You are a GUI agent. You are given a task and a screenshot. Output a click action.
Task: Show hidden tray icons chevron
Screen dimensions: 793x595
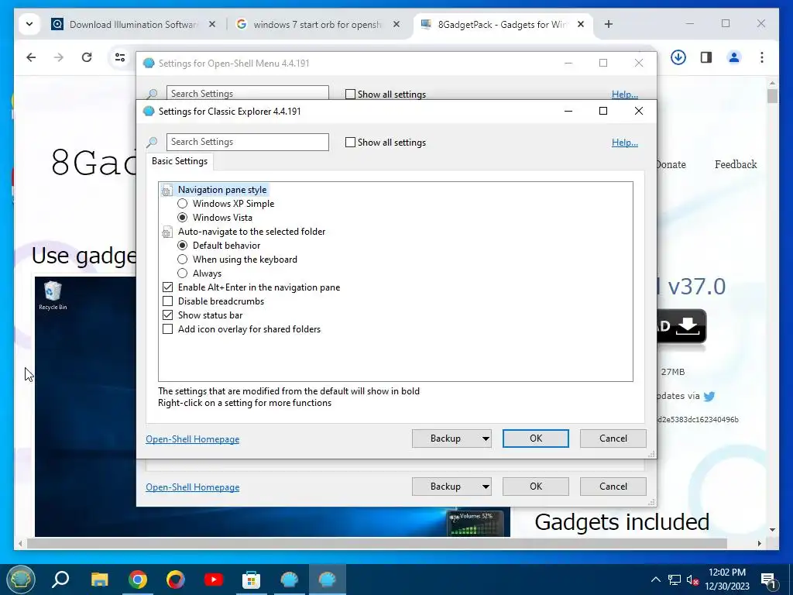(x=655, y=580)
